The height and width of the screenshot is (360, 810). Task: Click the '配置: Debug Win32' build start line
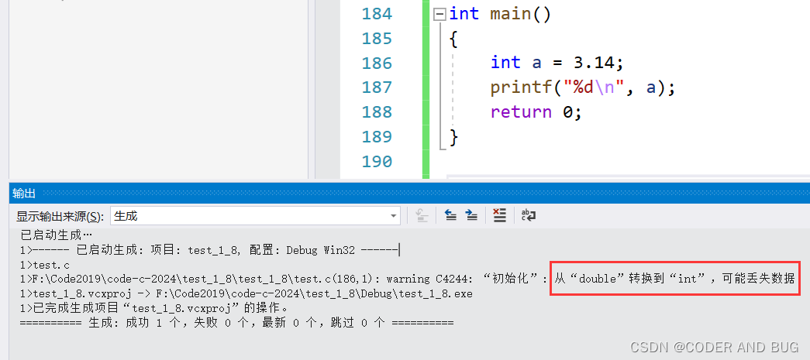tap(210, 251)
